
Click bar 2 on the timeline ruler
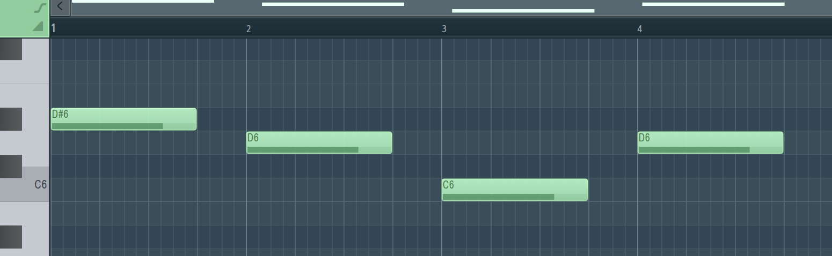pos(249,29)
